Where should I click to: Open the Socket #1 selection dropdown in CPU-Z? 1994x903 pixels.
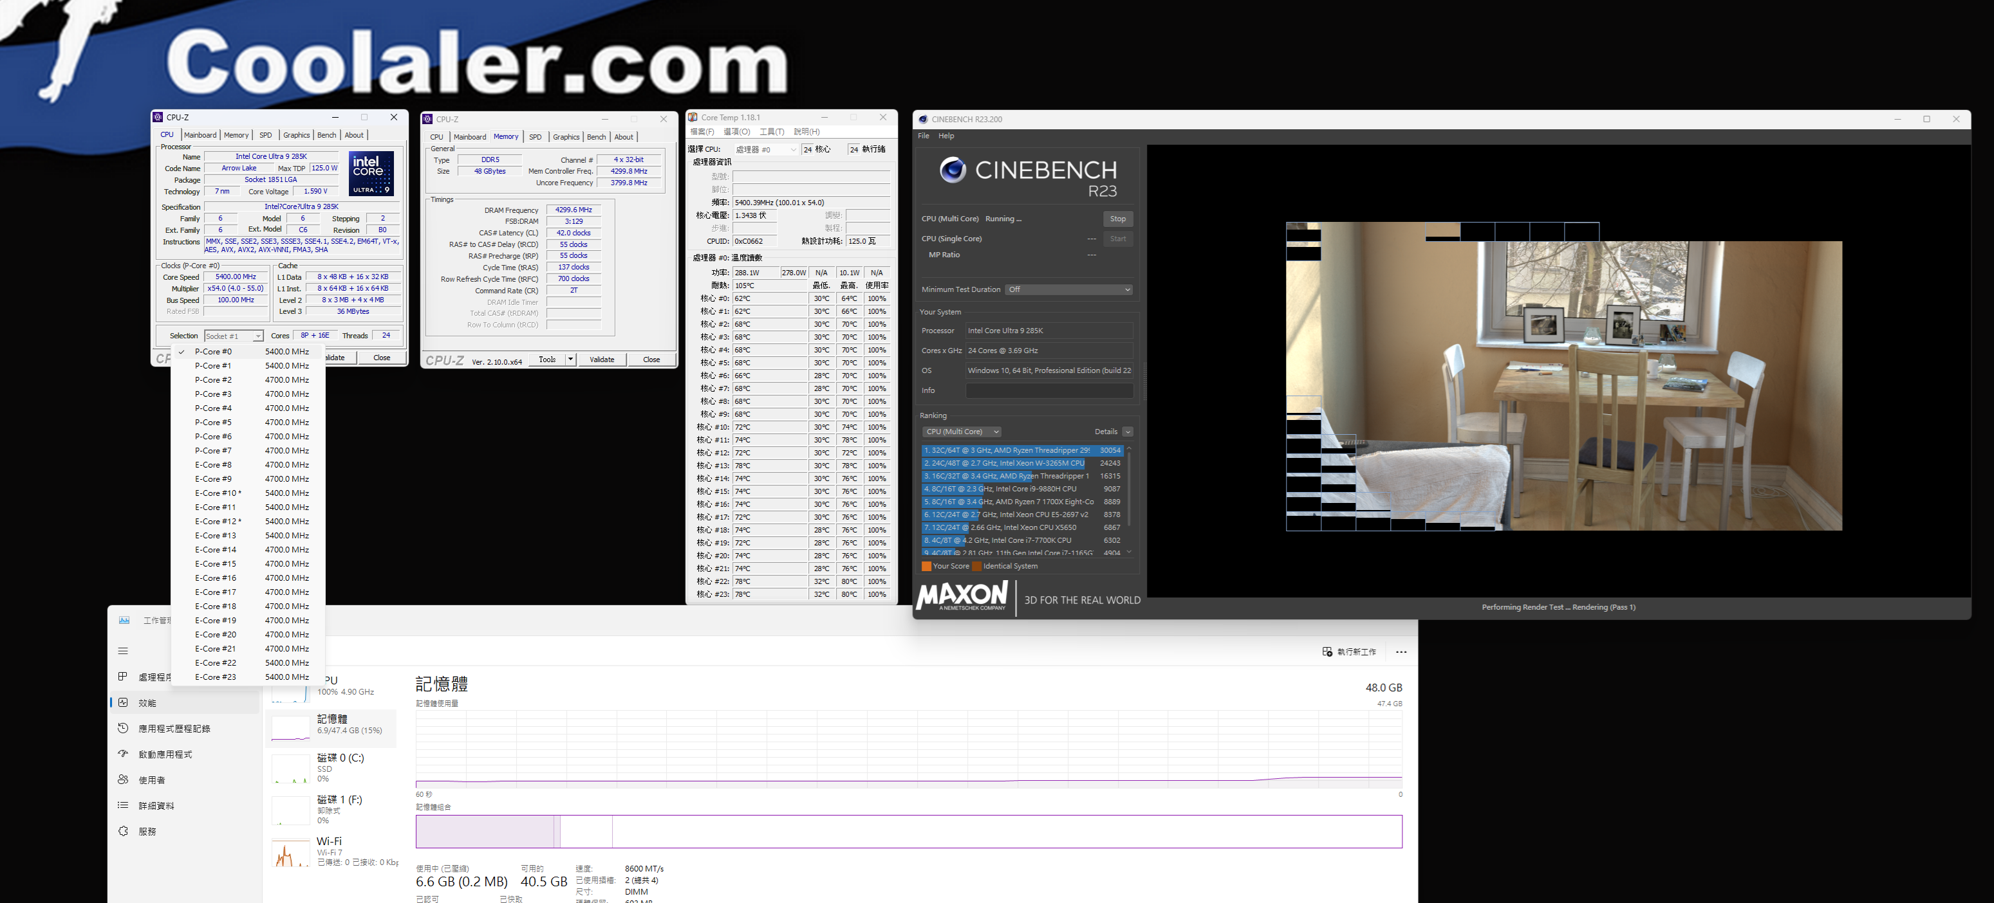click(x=234, y=336)
